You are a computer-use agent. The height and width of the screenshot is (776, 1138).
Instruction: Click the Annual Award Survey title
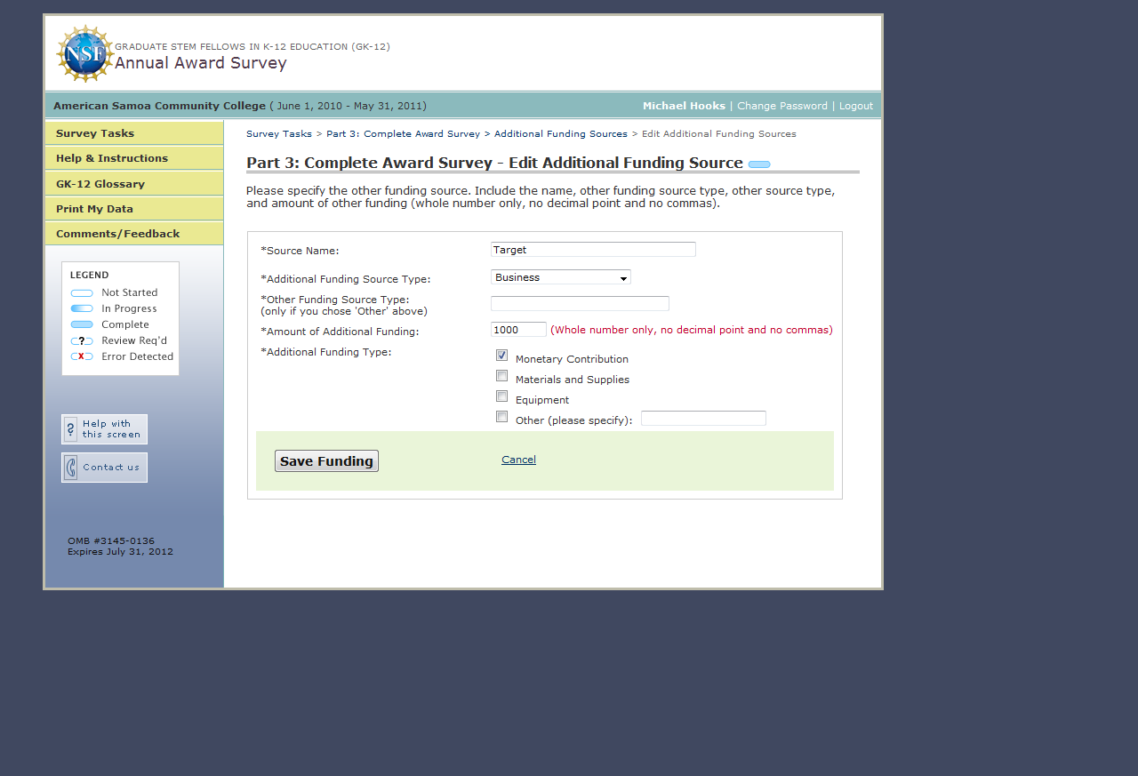201,63
